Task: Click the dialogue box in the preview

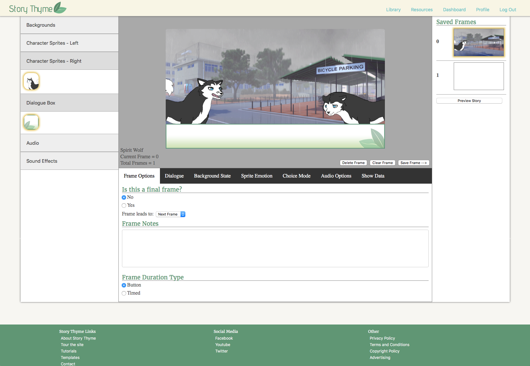Action: point(275,136)
